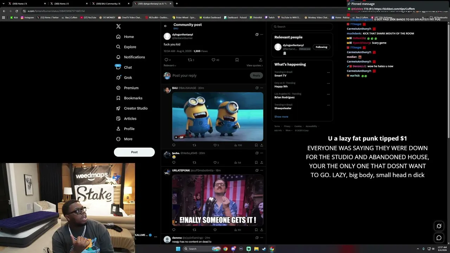
Task: Expand the footer More links menu
Action: (x=289, y=130)
